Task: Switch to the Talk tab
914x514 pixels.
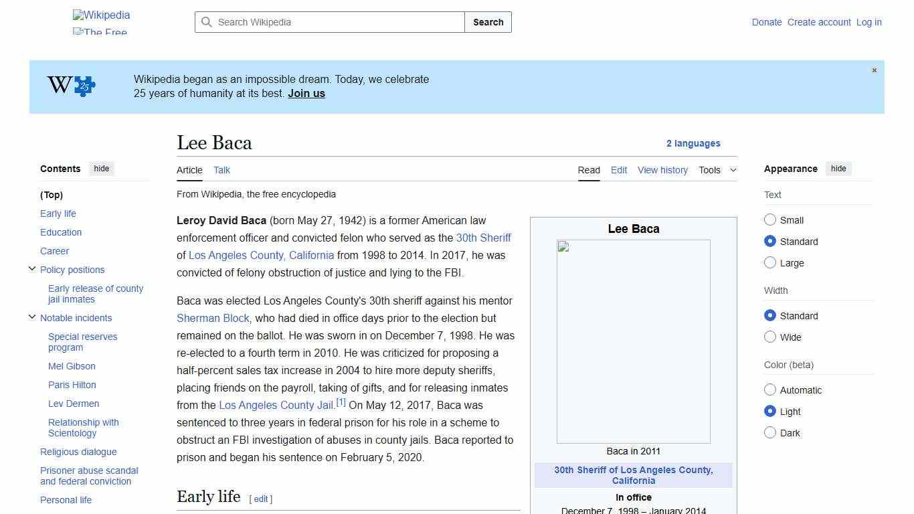Action: 221,170
